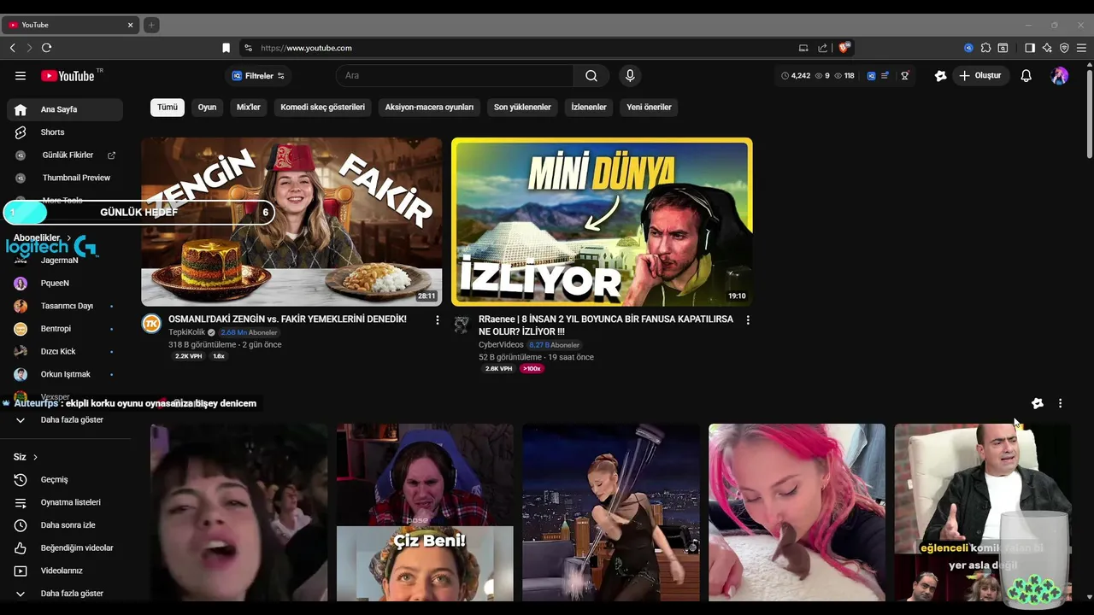Open the browser main hamburger menu
1094x615 pixels.
point(1081,48)
